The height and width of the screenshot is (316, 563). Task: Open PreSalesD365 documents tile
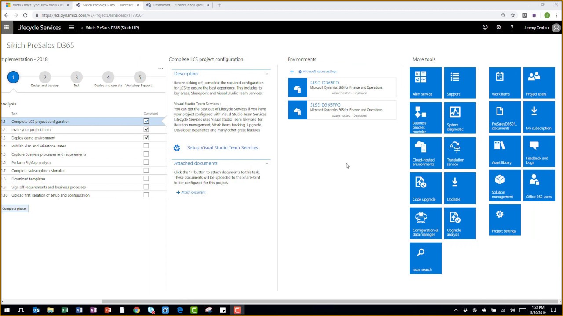click(x=505, y=117)
